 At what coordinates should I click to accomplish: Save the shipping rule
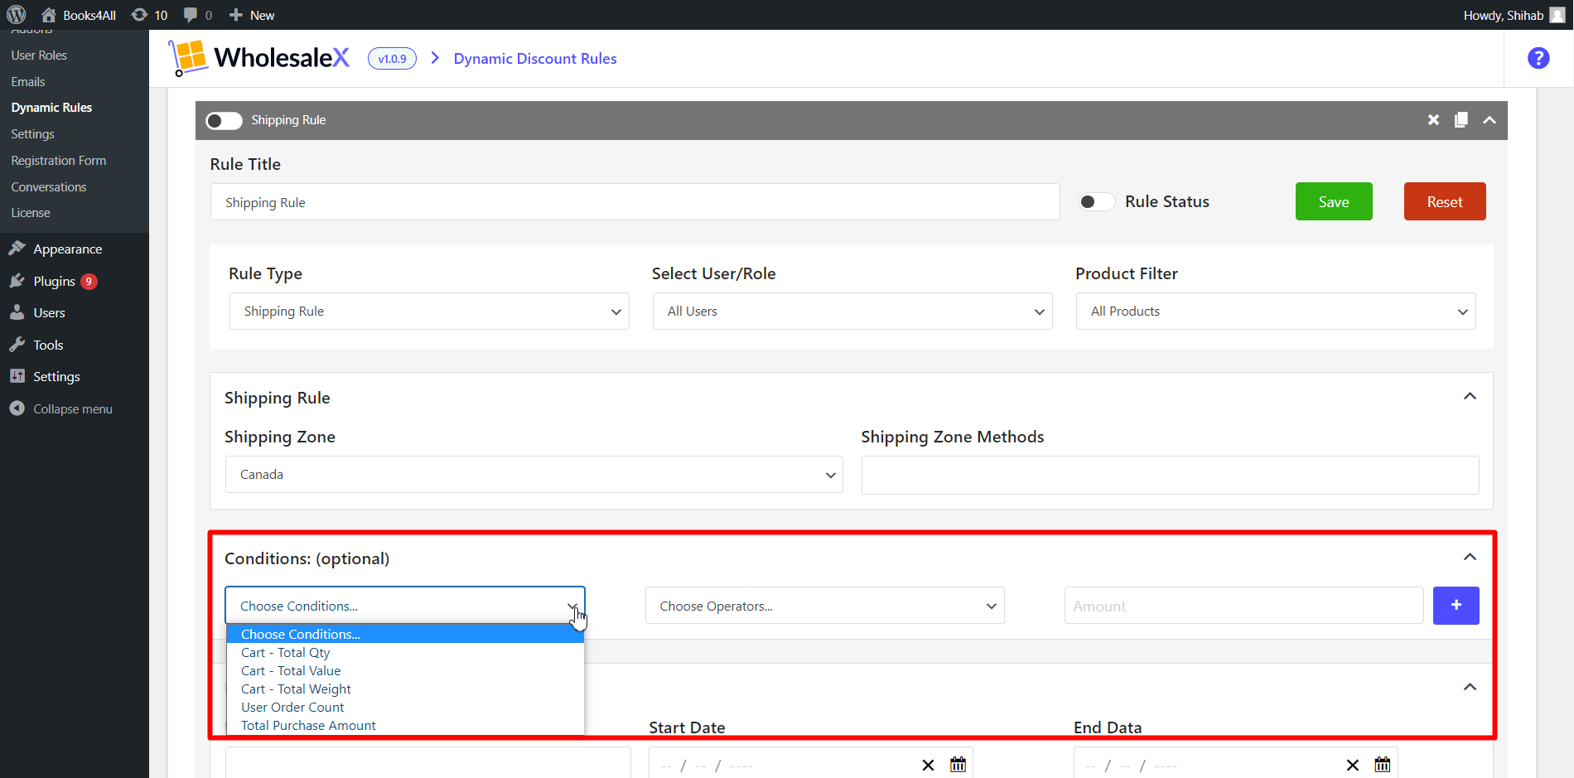(1334, 201)
